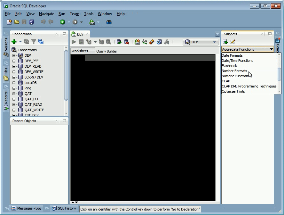Open the SQL History bottom panel

pos(64,208)
